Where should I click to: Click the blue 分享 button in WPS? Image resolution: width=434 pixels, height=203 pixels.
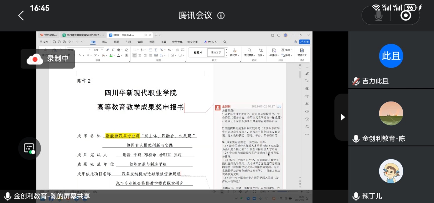tap(304, 42)
